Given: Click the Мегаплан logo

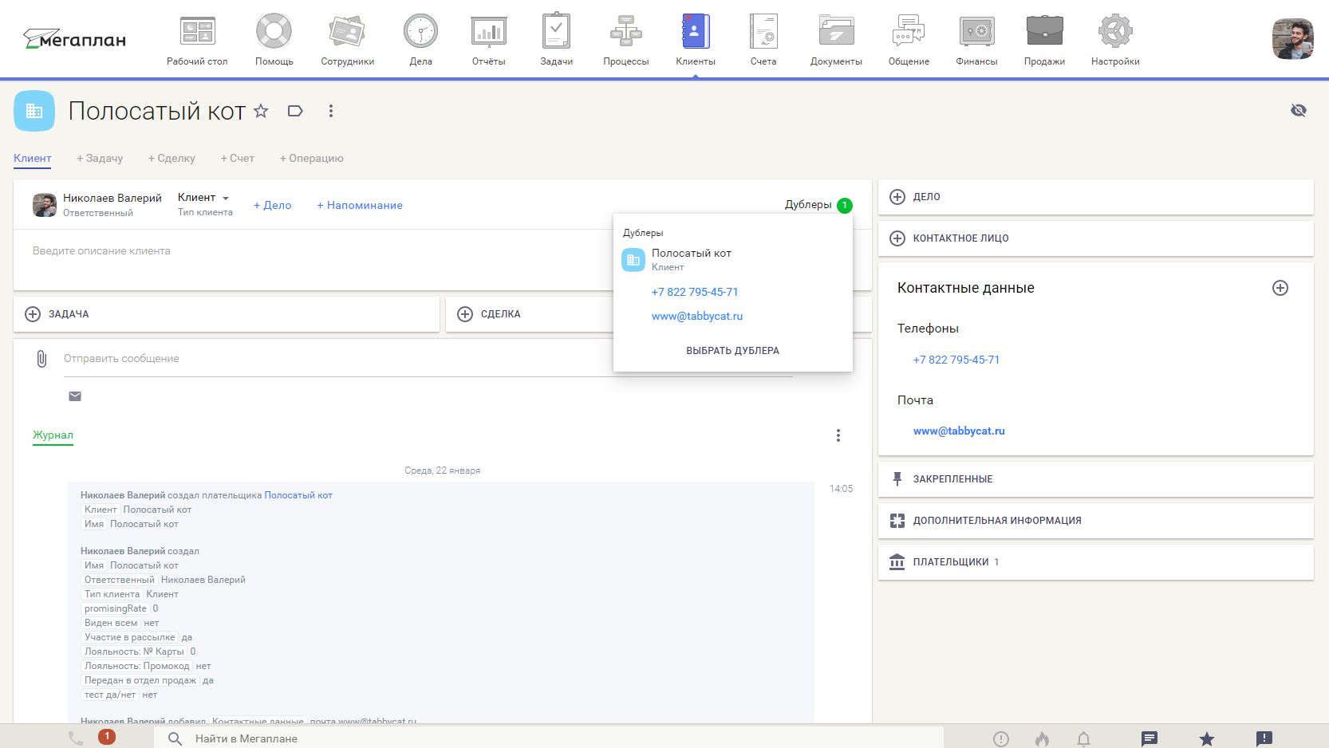Looking at the screenshot, I should tap(74, 39).
